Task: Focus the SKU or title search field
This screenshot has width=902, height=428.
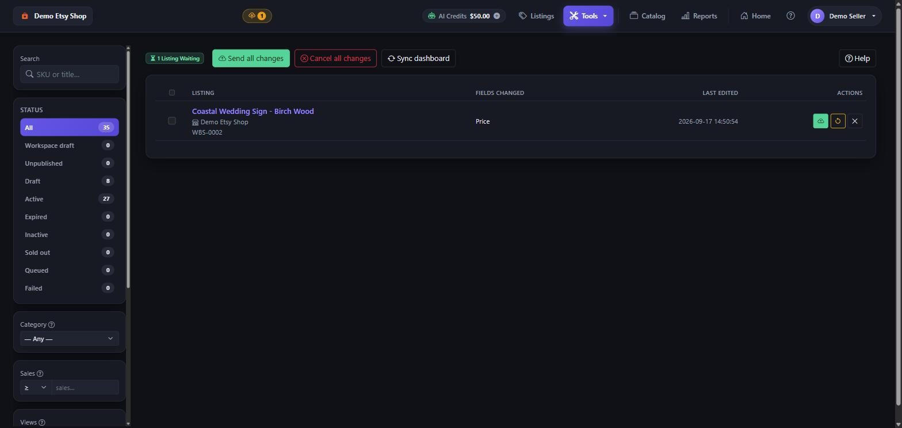Action: tap(70, 74)
